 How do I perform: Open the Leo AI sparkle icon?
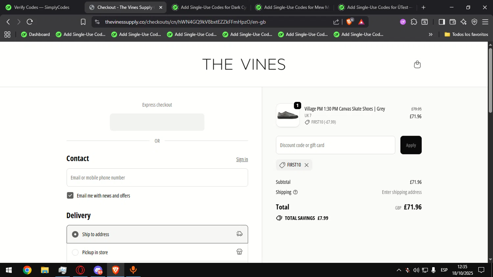click(463, 22)
